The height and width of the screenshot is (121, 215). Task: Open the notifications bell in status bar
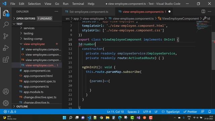pos(210,112)
